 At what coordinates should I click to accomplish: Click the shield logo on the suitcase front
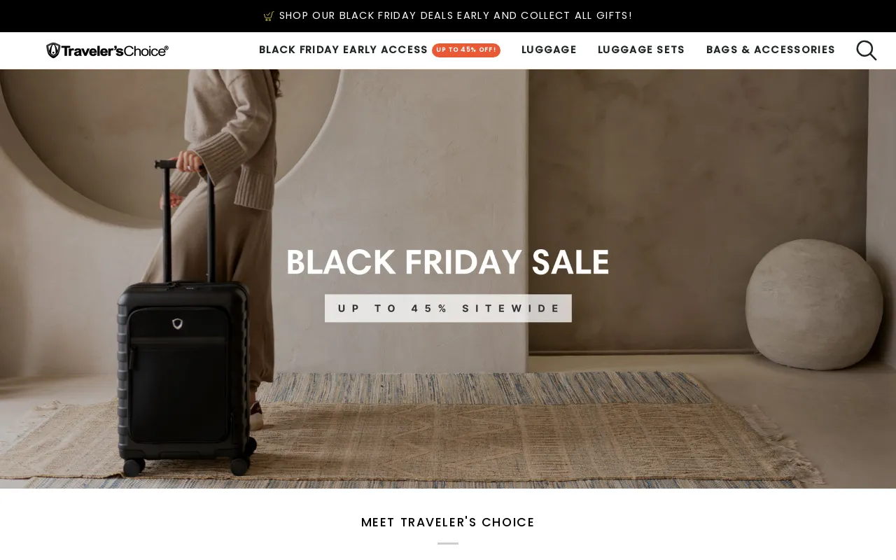point(177,323)
